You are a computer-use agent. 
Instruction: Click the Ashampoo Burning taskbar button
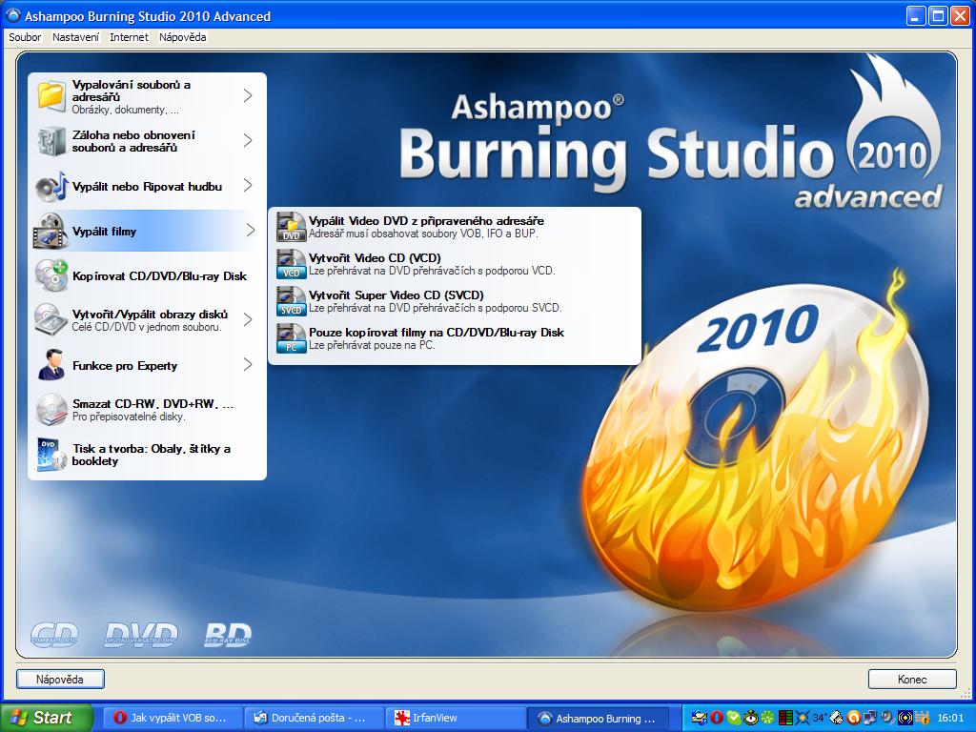[x=597, y=718]
